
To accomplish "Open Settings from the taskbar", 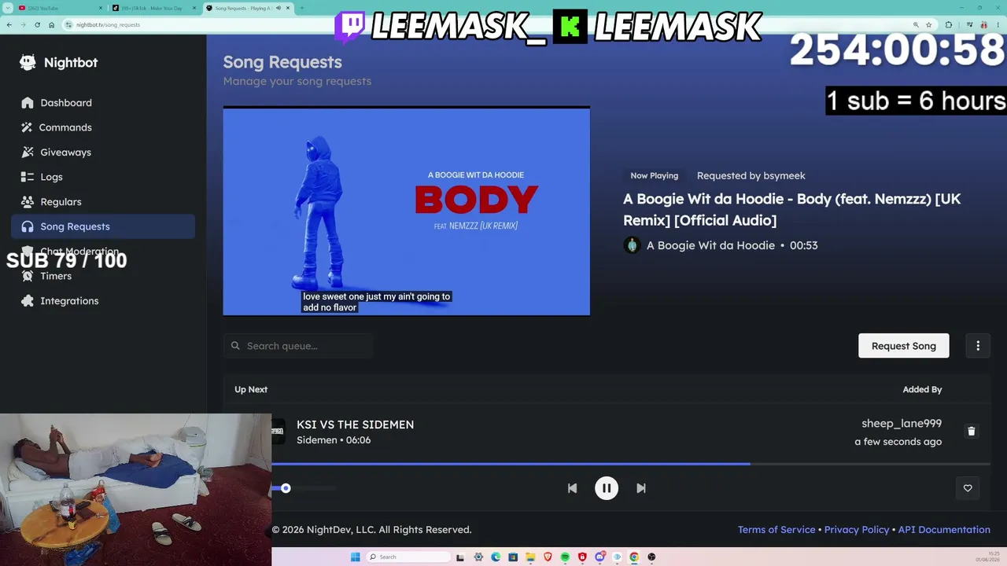I will 478,557.
